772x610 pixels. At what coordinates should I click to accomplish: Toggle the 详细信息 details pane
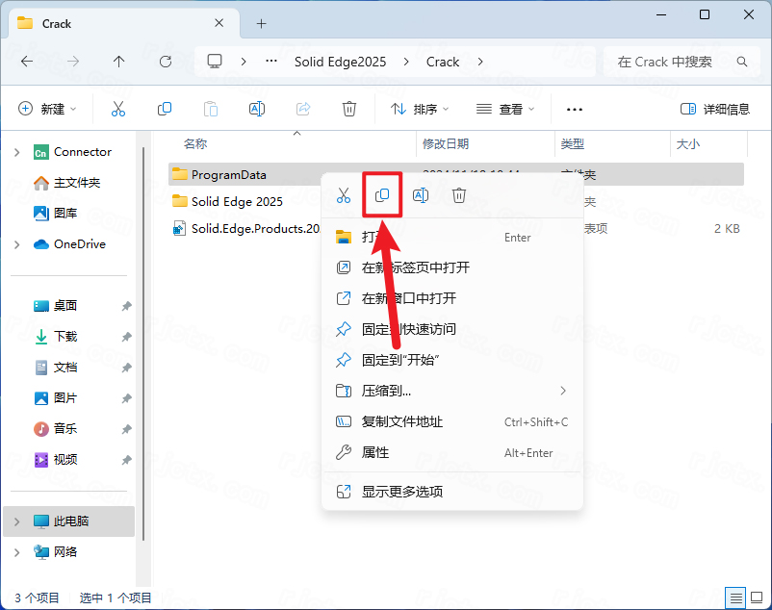(x=714, y=109)
